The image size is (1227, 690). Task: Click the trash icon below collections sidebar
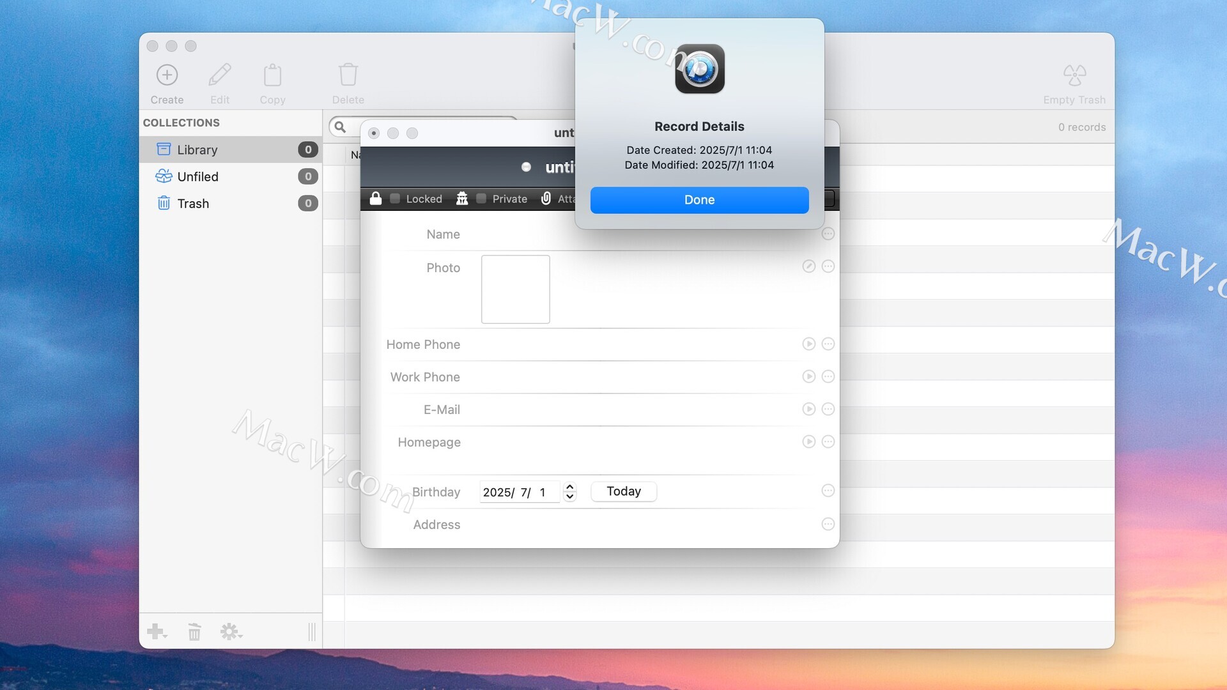click(194, 632)
